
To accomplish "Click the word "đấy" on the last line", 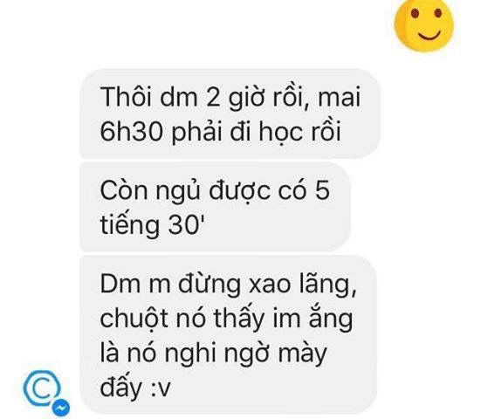I will click(x=120, y=388).
